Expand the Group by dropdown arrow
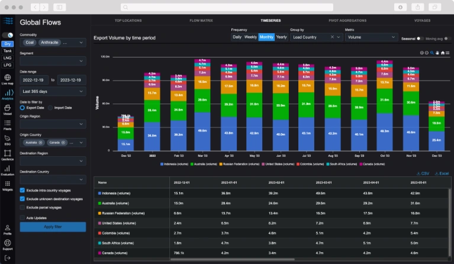454x264 pixels. 339,37
